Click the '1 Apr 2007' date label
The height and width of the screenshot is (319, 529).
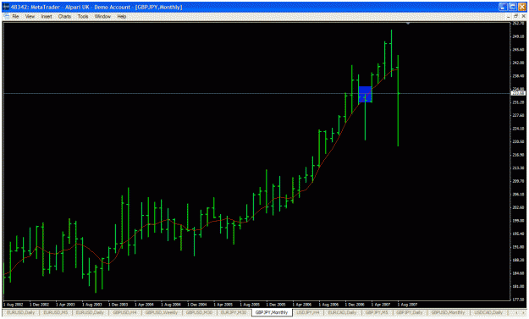(x=381, y=305)
